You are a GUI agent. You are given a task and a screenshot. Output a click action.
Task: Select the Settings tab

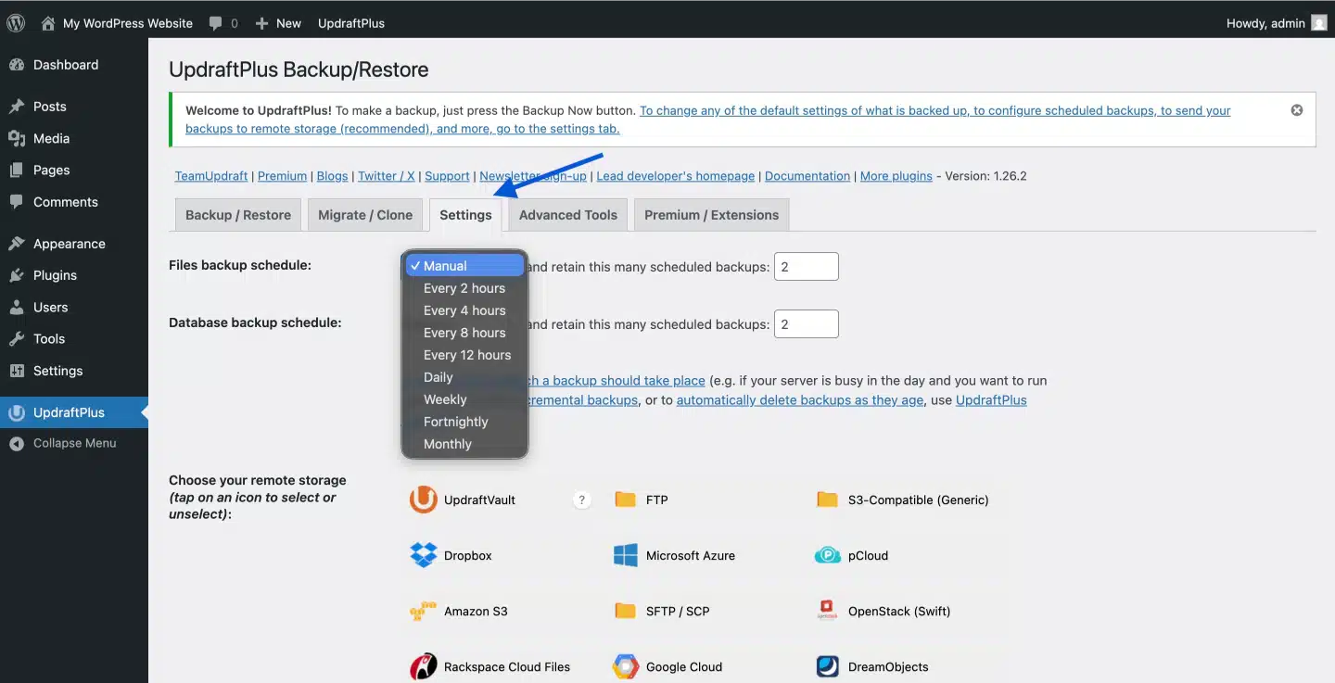(465, 215)
